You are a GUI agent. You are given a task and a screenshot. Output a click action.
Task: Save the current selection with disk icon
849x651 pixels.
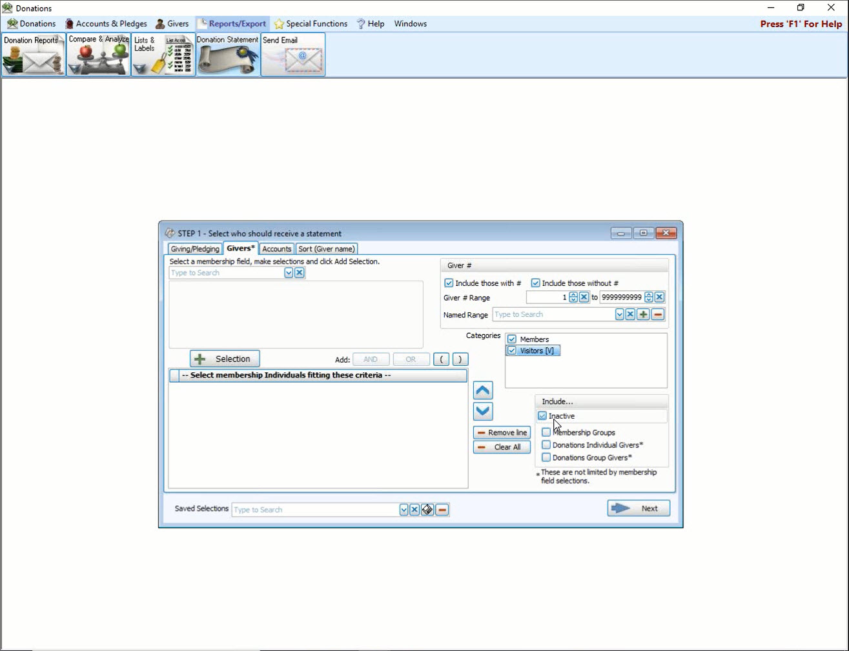427,510
